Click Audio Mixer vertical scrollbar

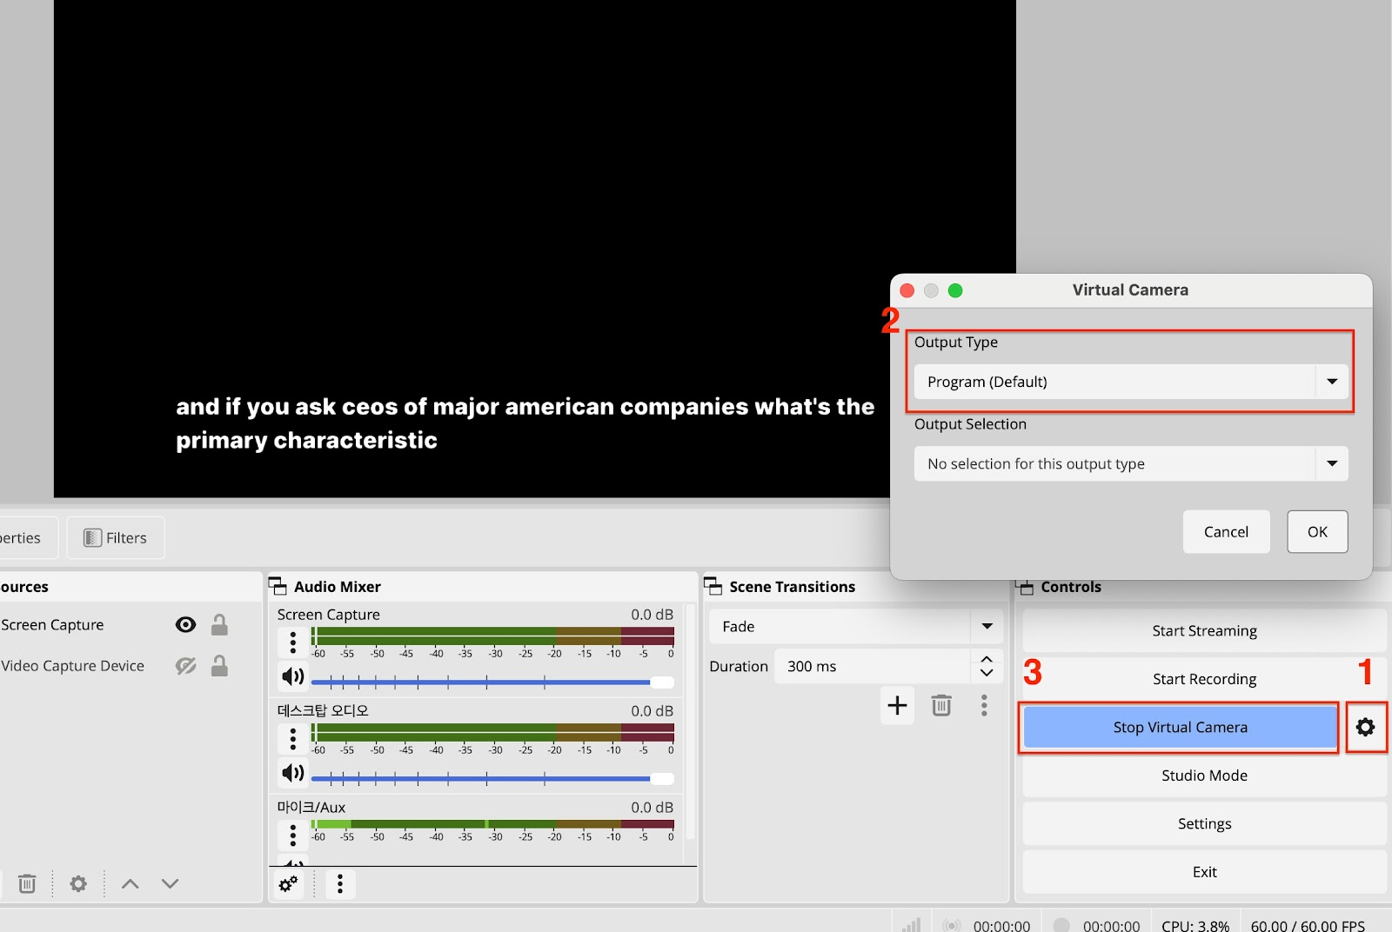pos(691,722)
